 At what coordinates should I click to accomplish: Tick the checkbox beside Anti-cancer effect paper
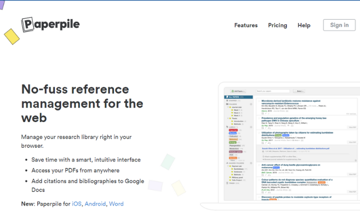coord(259,165)
